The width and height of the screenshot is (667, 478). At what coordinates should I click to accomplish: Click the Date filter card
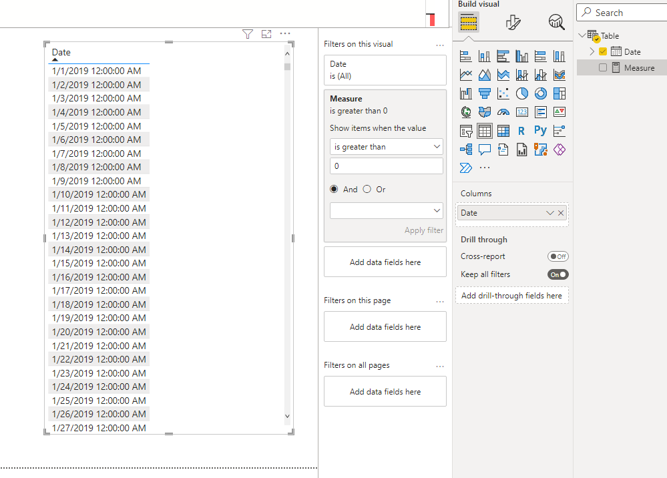(x=385, y=70)
